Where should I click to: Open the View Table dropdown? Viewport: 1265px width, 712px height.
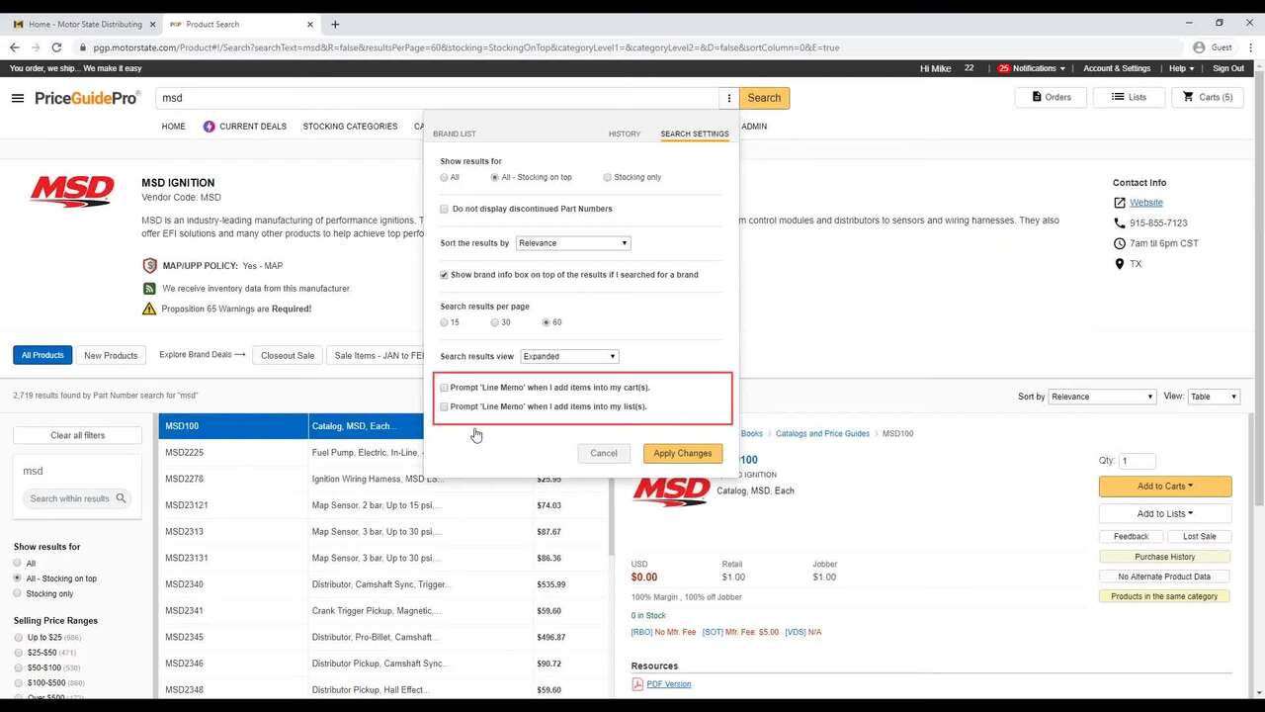click(1213, 397)
